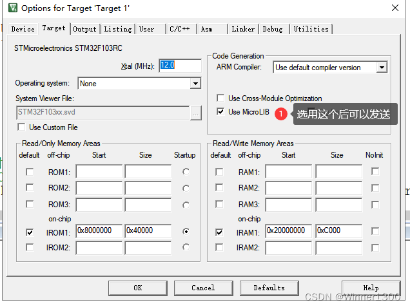
Task: Select the ROM1 Startup radio button
Action: (x=186, y=172)
